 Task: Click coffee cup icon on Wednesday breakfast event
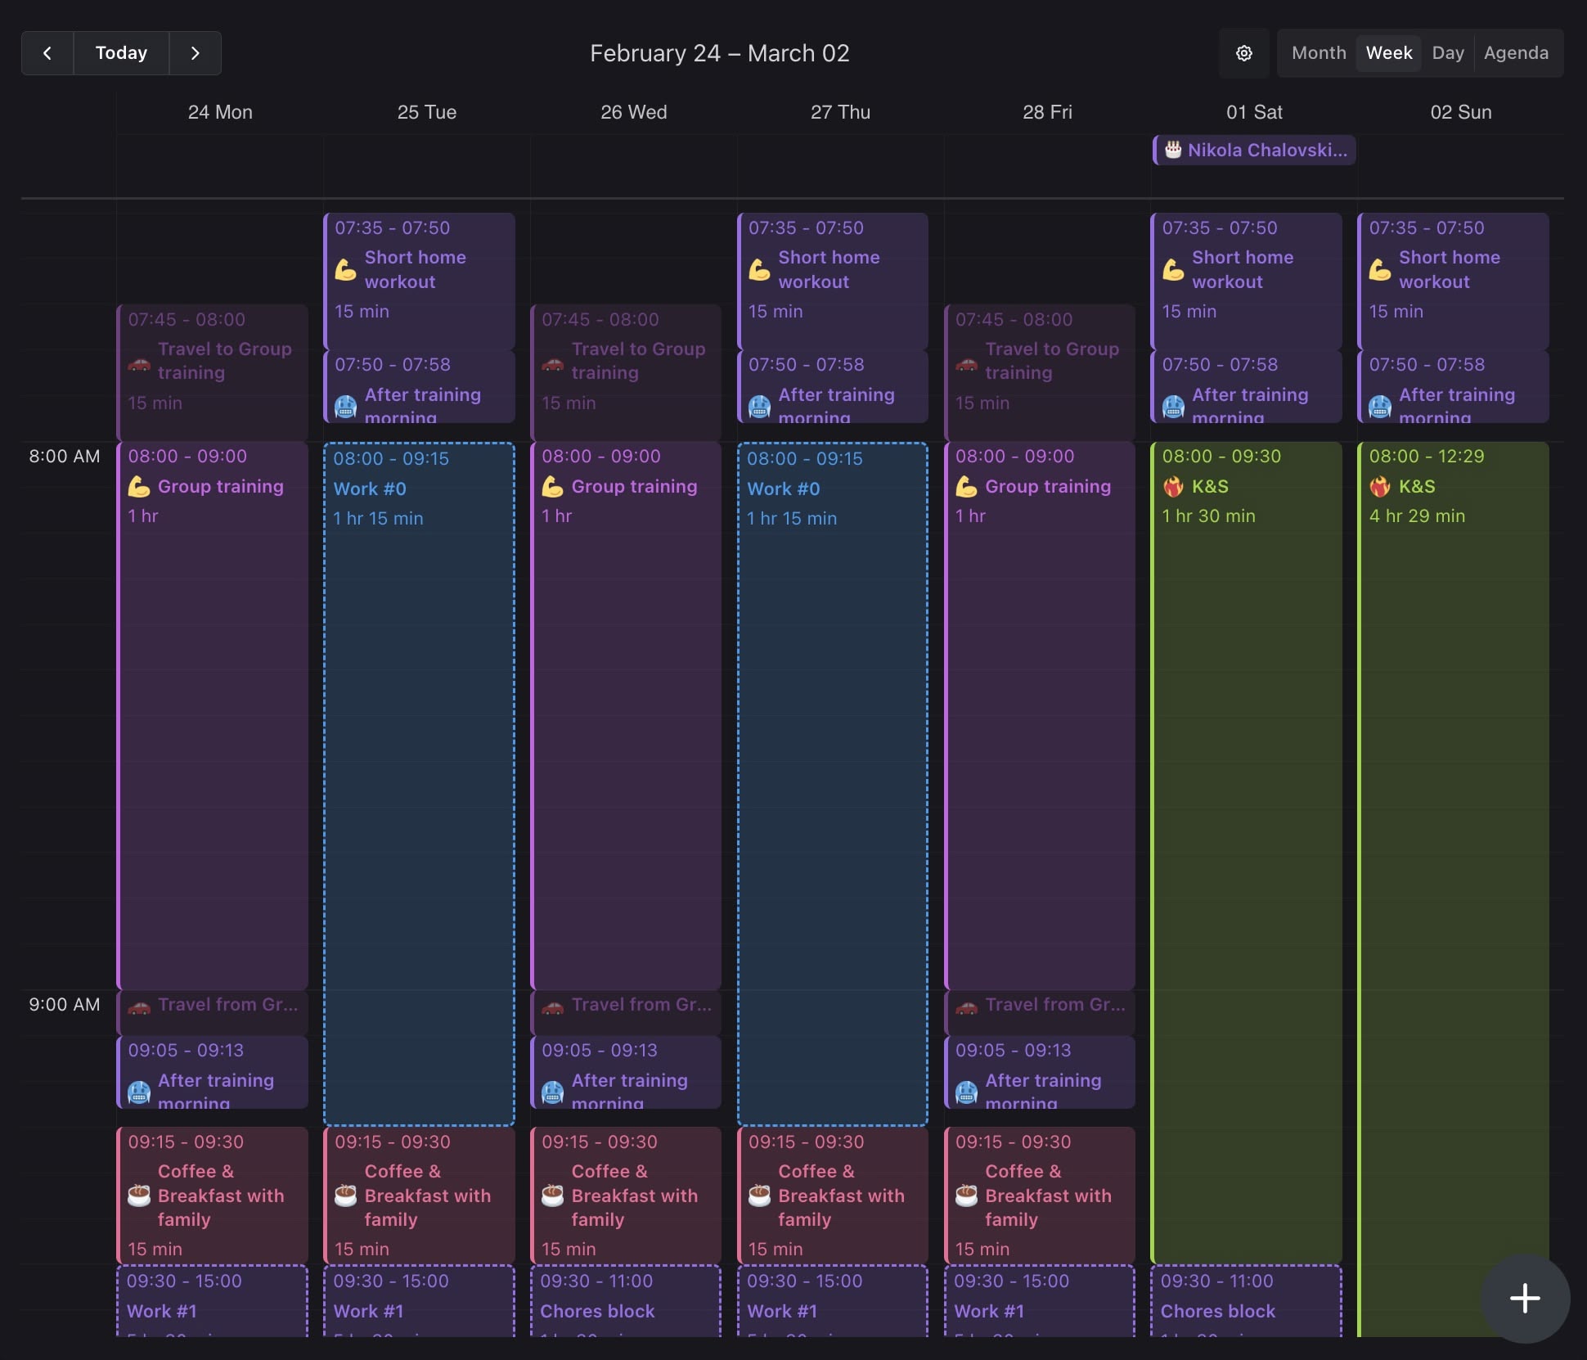point(553,1196)
